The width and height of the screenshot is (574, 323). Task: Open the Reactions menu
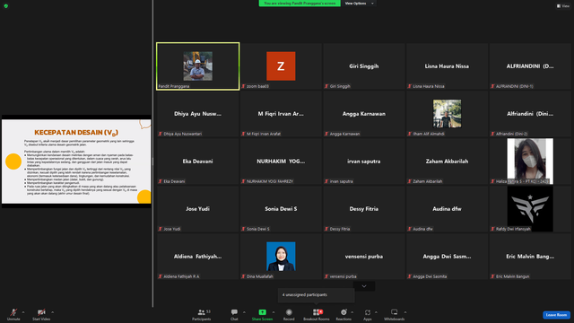pyautogui.click(x=344, y=314)
